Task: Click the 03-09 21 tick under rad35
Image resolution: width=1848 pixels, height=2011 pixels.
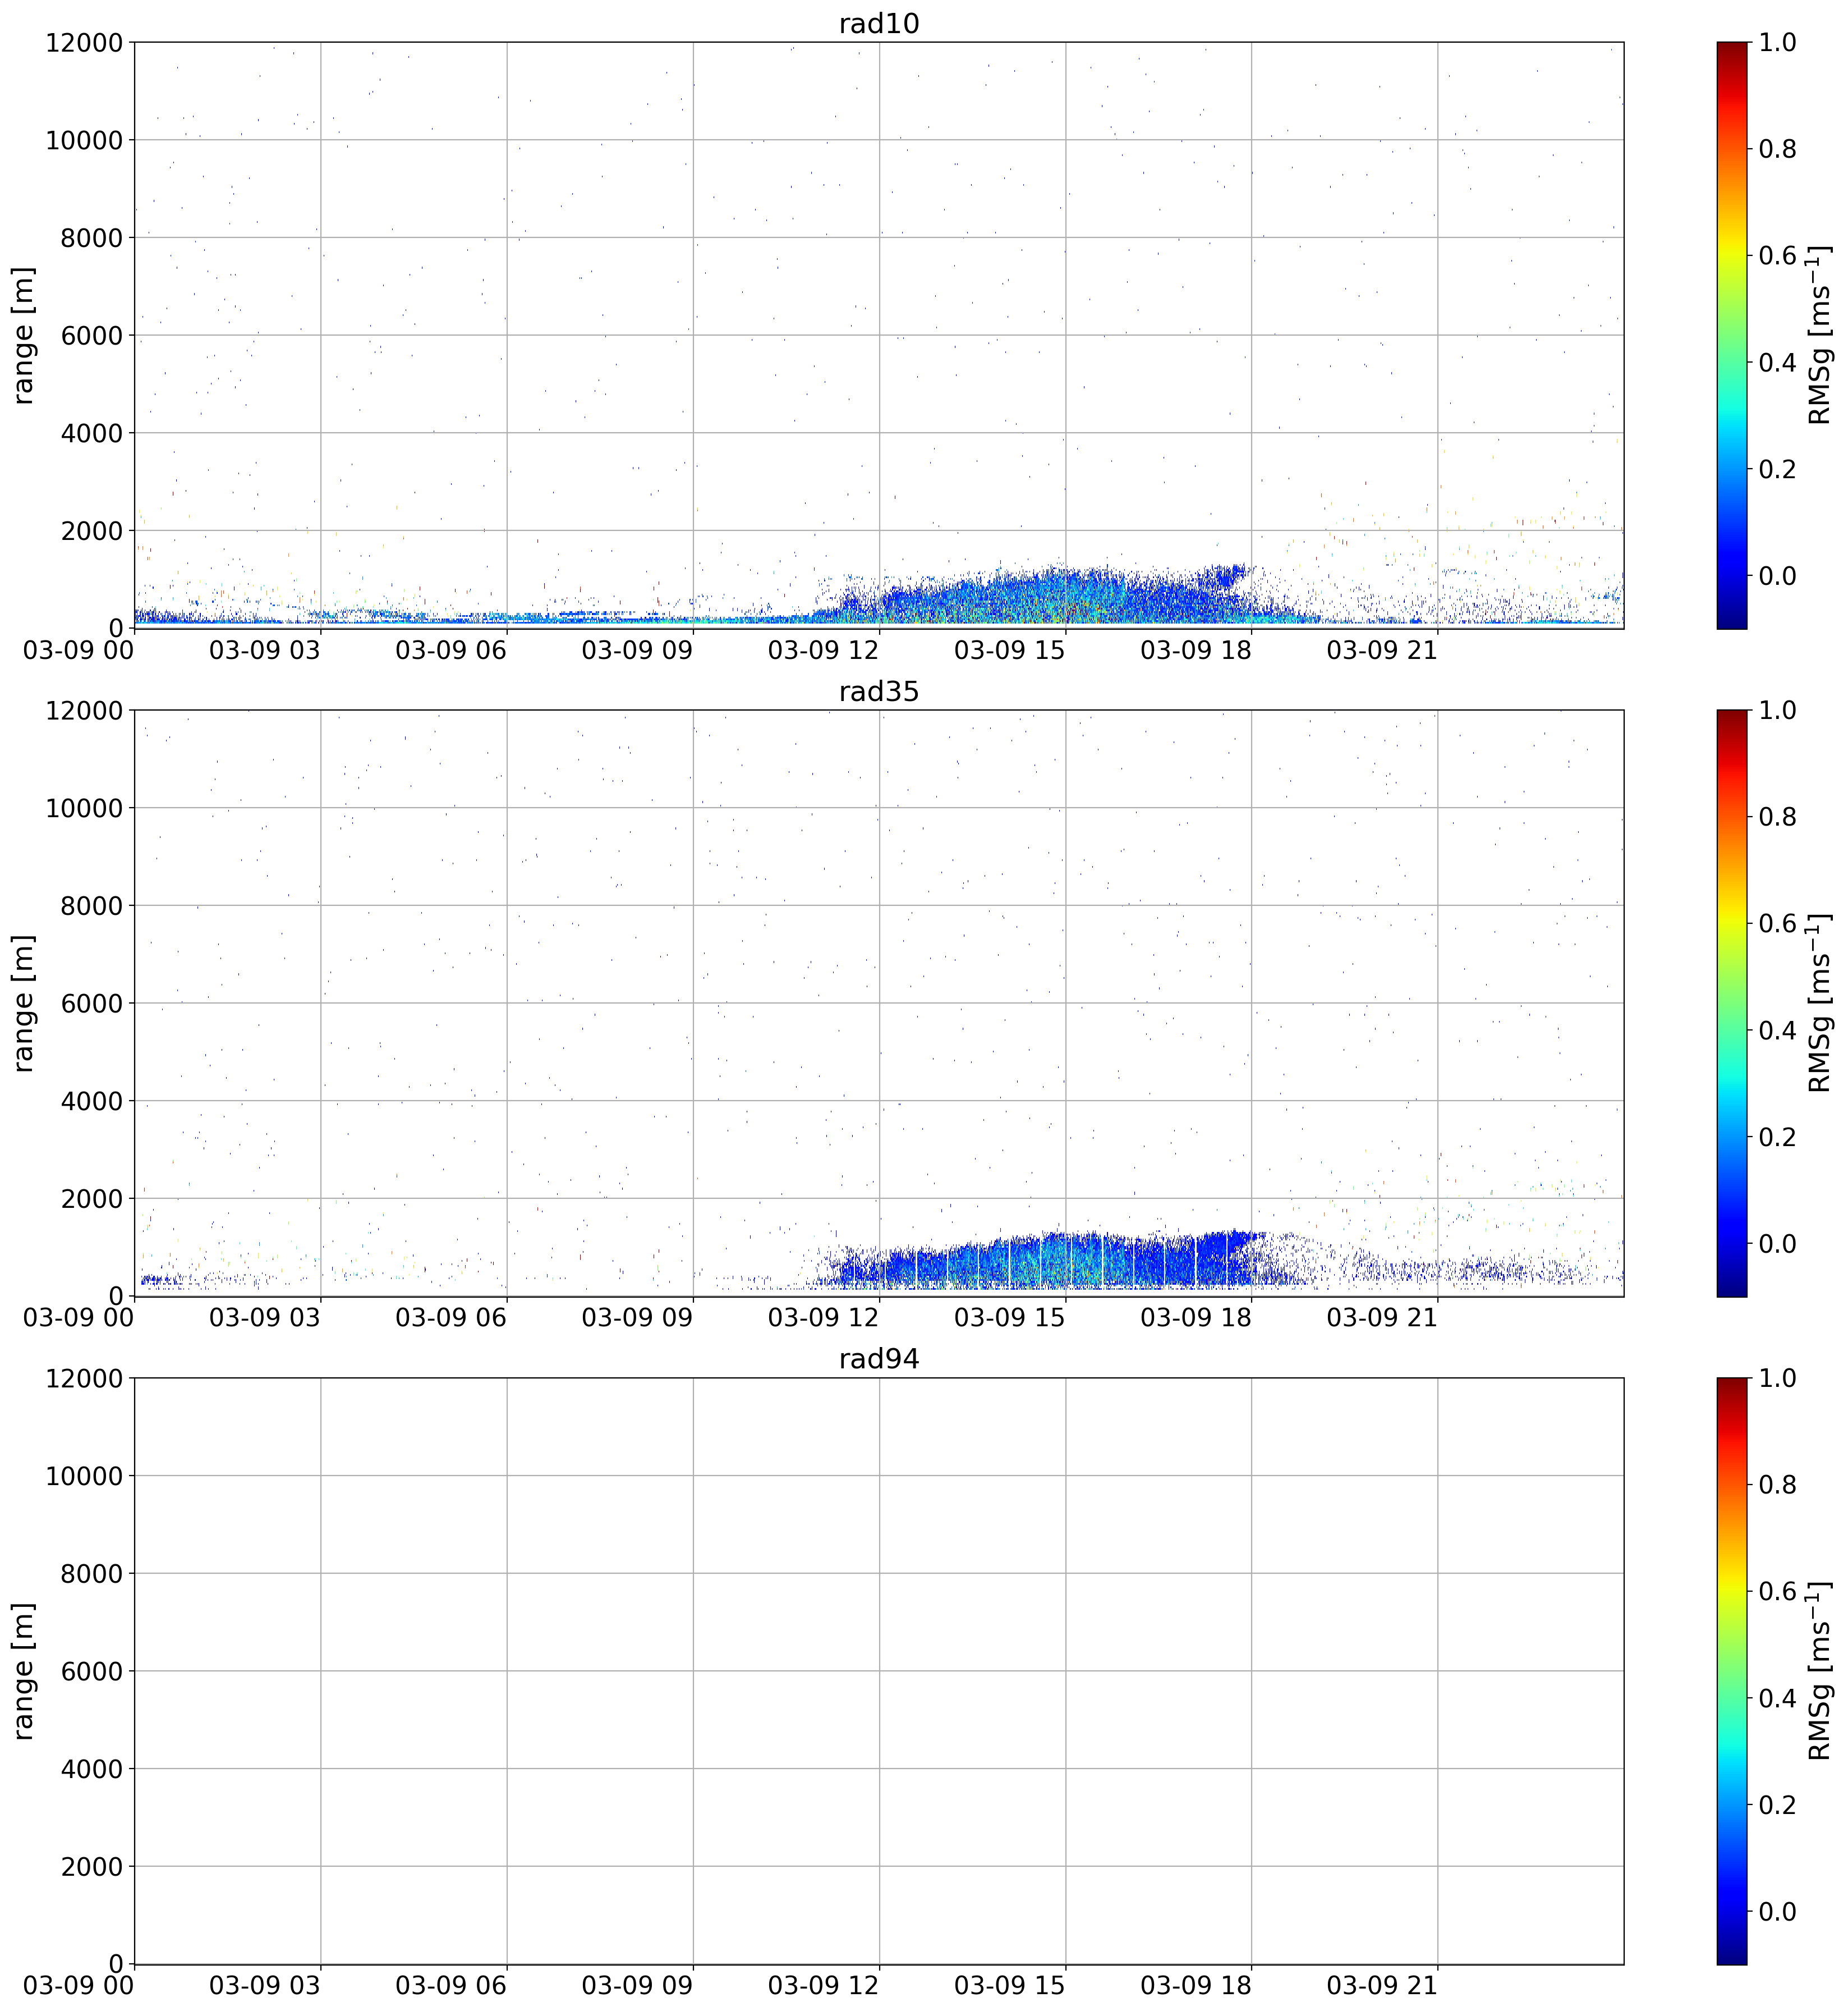Action: [x=1382, y=1318]
